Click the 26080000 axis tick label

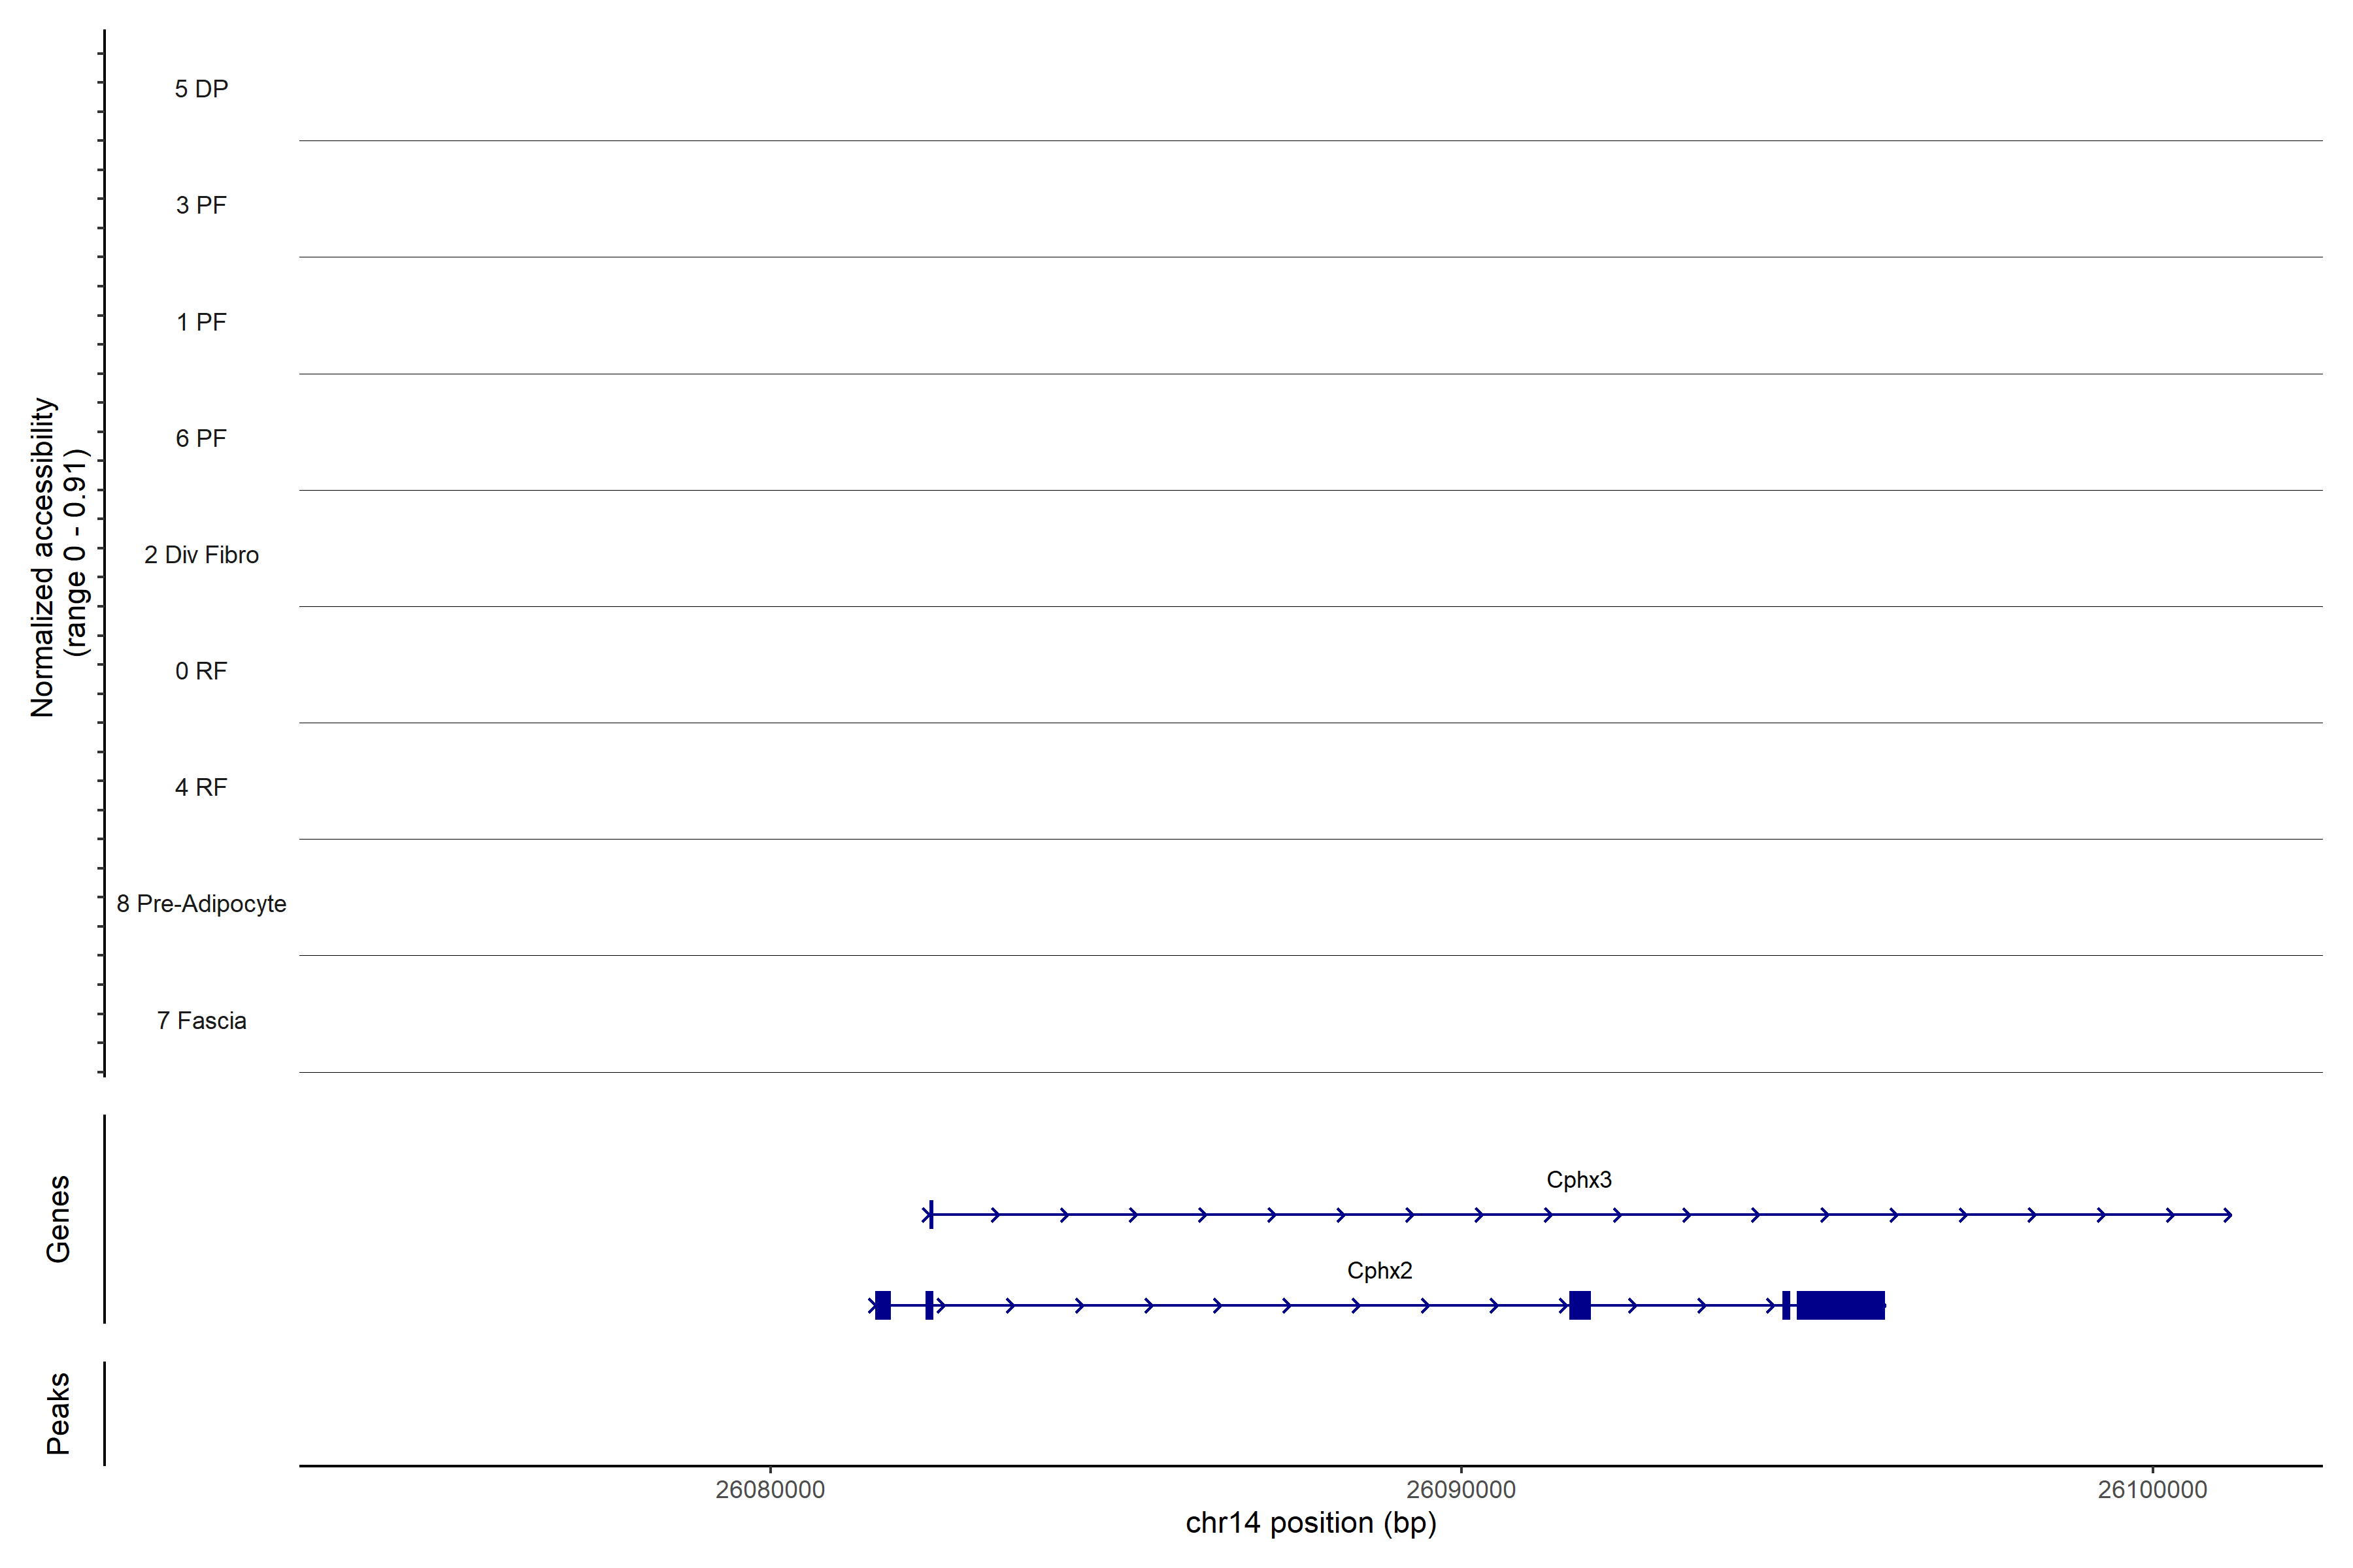(771, 1489)
